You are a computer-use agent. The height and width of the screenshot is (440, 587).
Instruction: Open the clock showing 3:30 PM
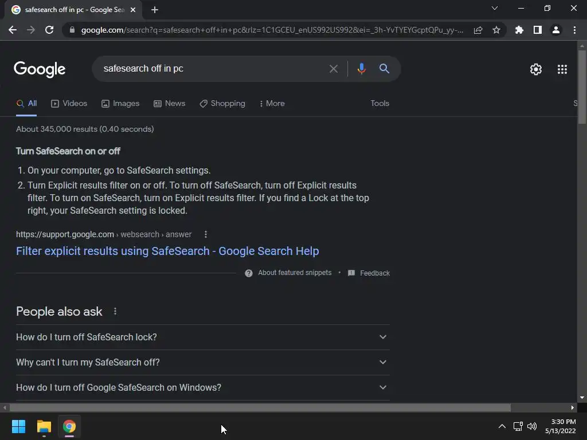coord(561,426)
